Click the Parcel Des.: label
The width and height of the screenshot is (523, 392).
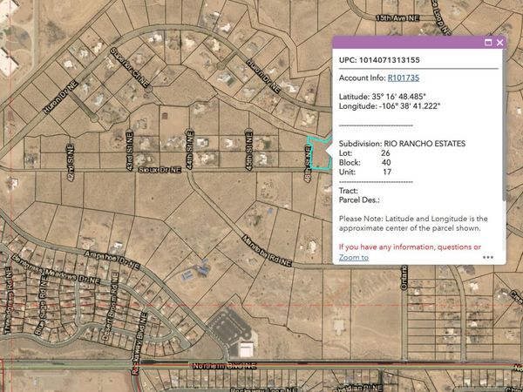pos(359,200)
